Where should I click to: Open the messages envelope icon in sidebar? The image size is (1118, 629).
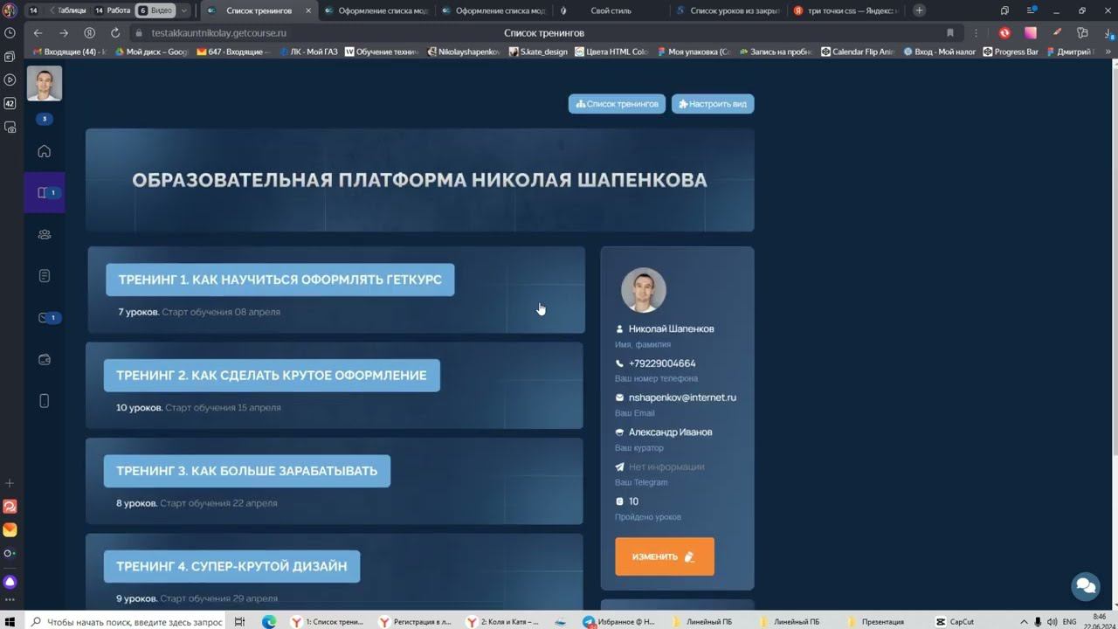point(45,318)
